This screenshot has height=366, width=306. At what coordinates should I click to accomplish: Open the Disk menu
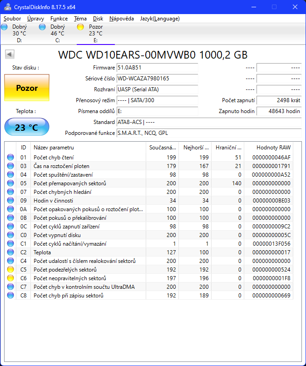tap(98, 19)
